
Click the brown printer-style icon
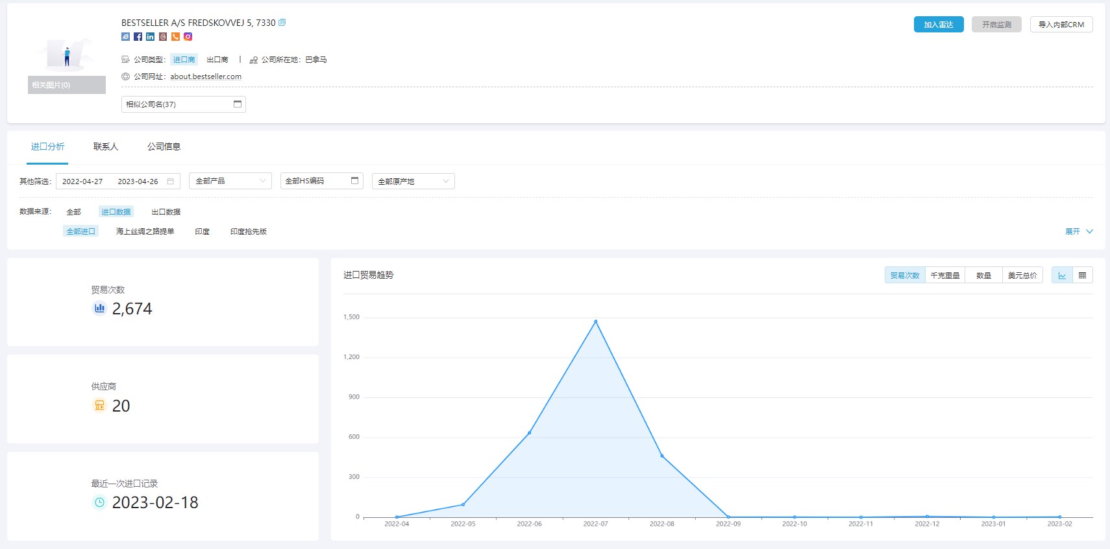pyautogui.click(x=163, y=37)
